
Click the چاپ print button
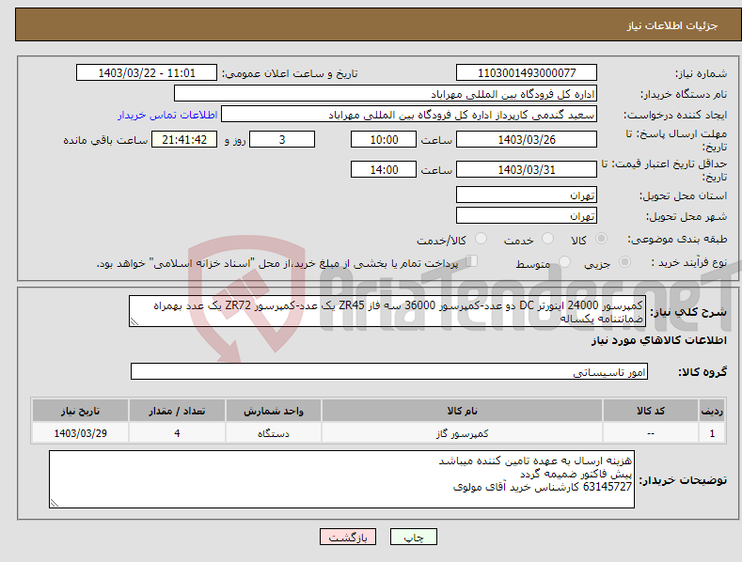414,537
